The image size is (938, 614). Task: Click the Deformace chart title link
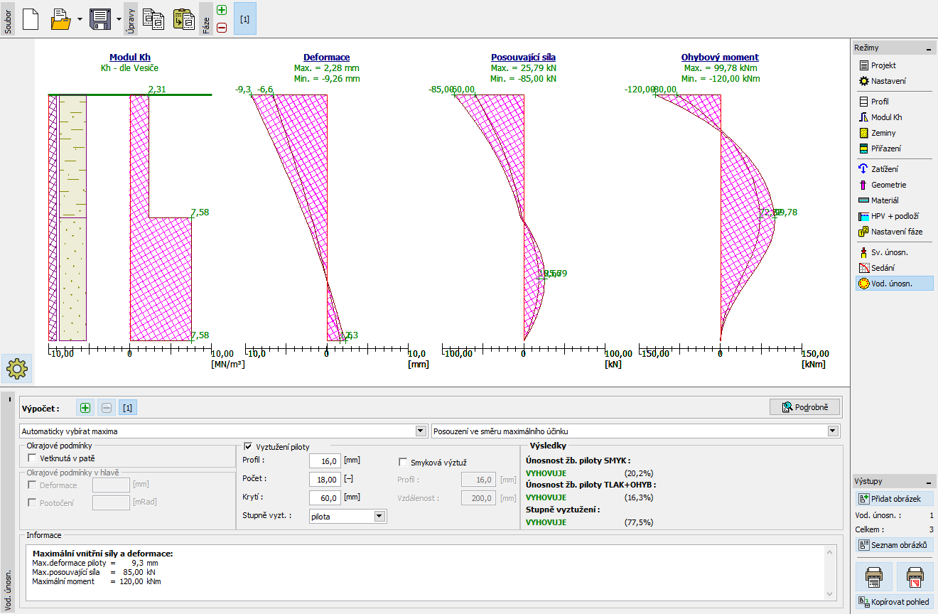(x=327, y=58)
